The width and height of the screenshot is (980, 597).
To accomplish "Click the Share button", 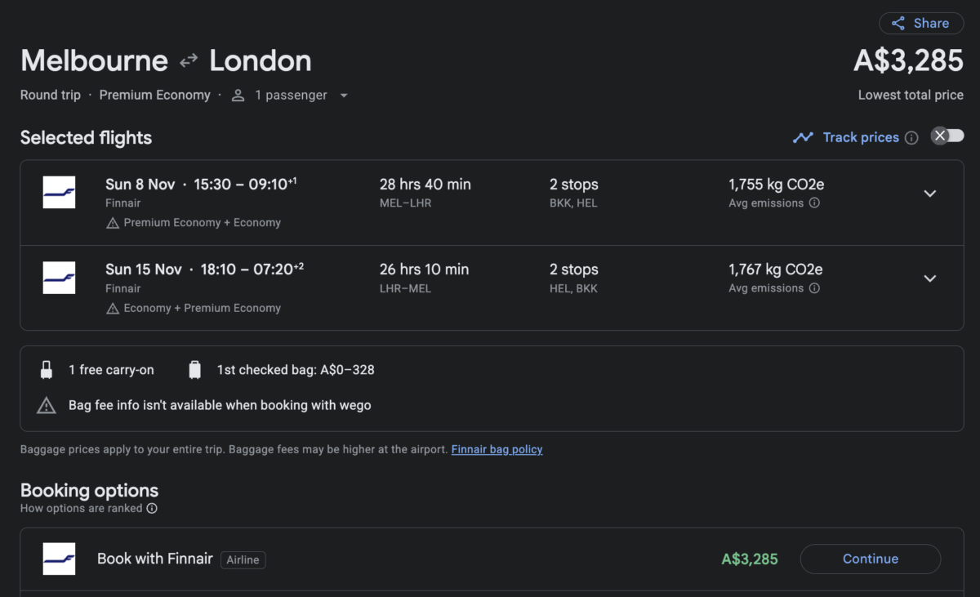I will click(x=920, y=23).
